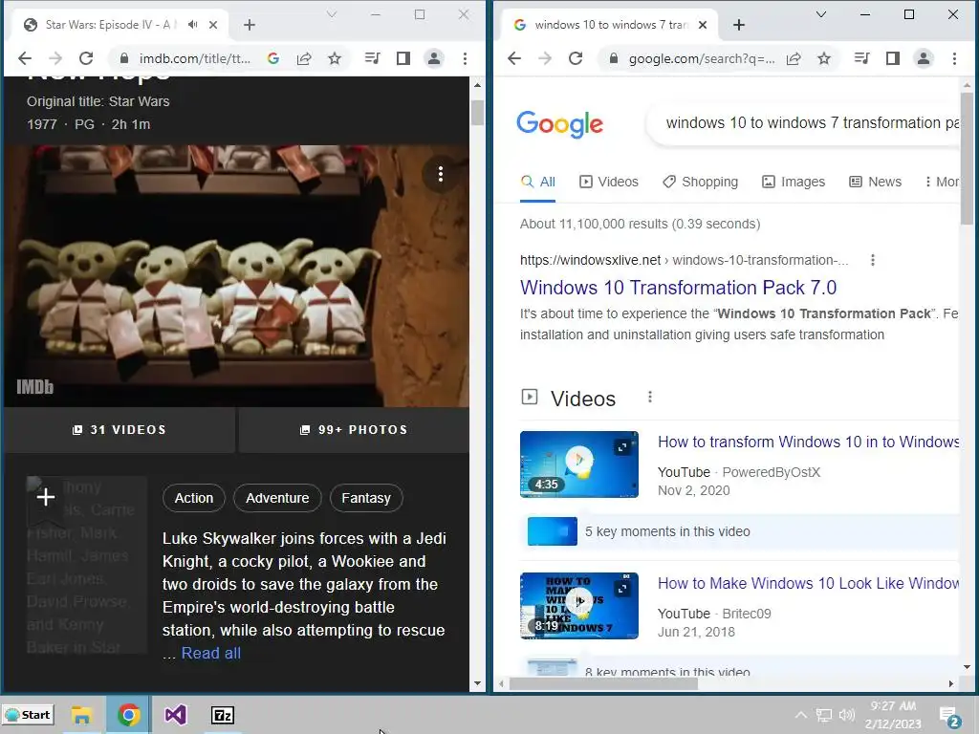Switch to the Videos search tab
The height and width of the screenshot is (734, 979).
[609, 182]
